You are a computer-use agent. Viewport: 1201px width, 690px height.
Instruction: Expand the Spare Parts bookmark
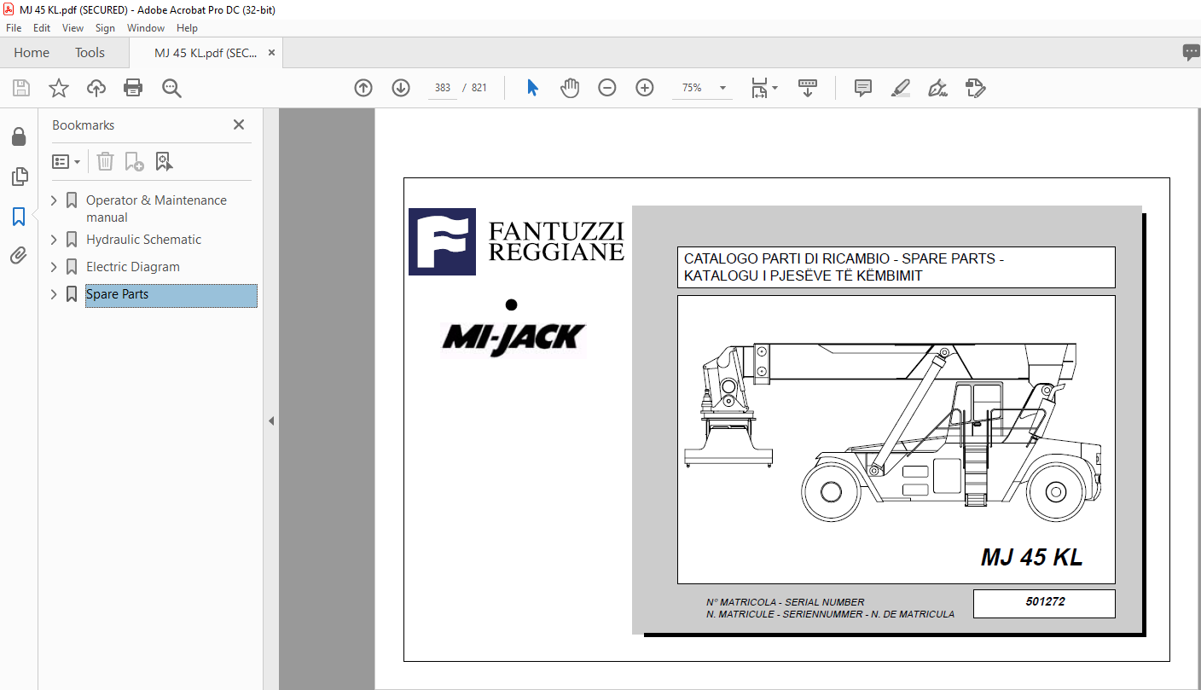pyautogui.click(x=55, y=294)
